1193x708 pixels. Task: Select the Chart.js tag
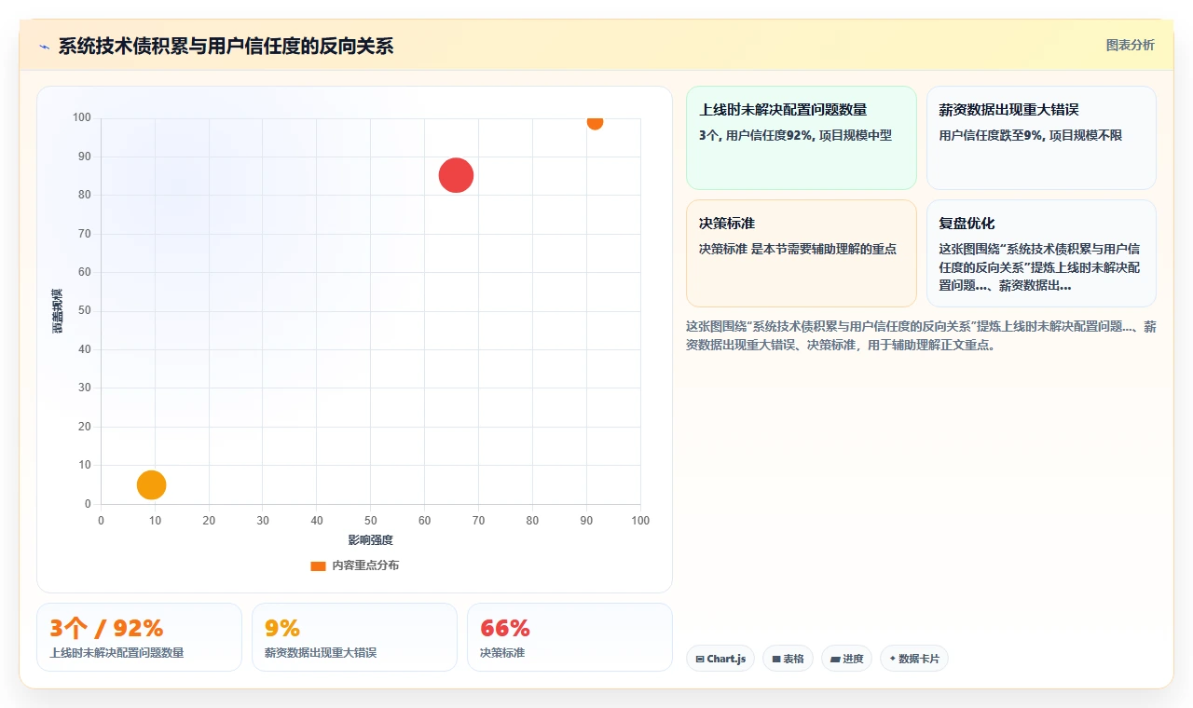[720, 659]
